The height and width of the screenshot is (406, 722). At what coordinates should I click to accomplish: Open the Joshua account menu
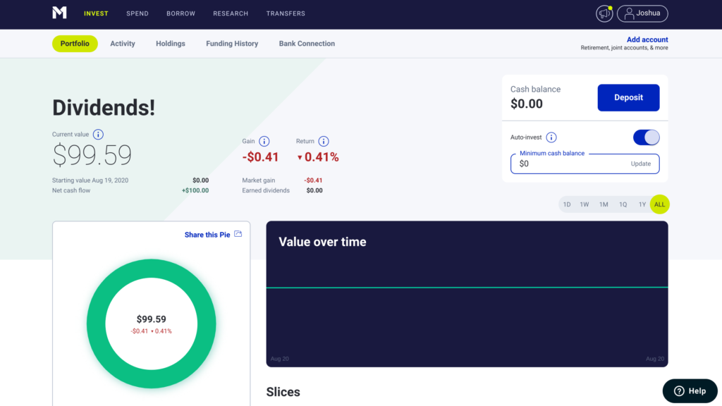[x=642, y=13]
